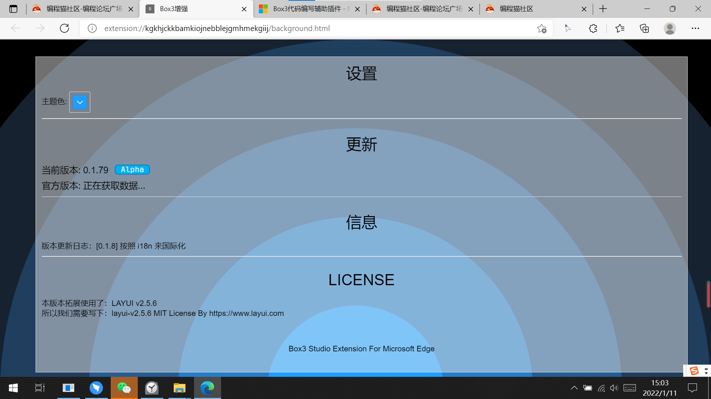711x399 pixels.
Task: Add this page to favorites
Action: [541, 28]
